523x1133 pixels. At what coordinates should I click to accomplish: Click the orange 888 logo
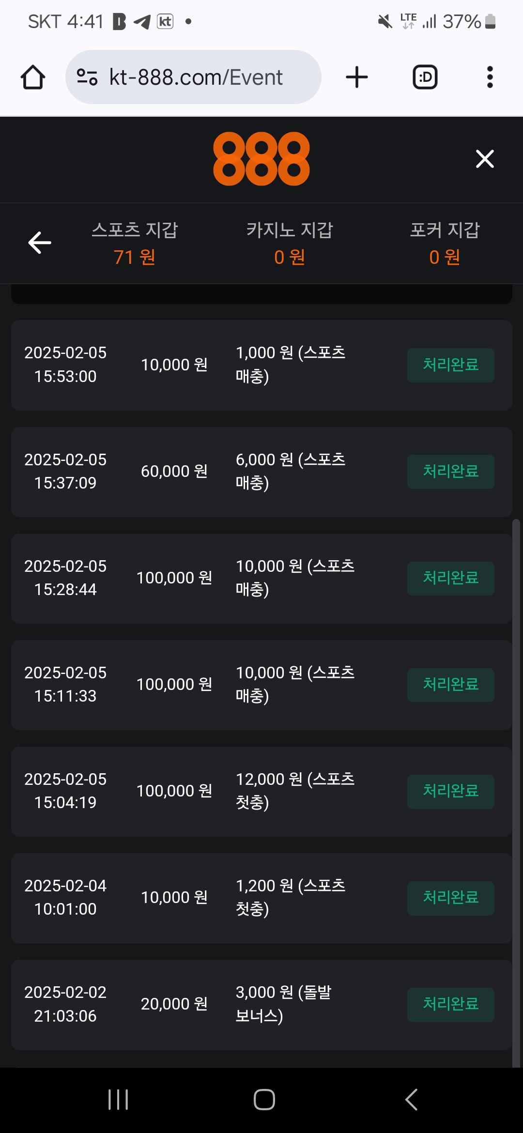coord(261,159)
